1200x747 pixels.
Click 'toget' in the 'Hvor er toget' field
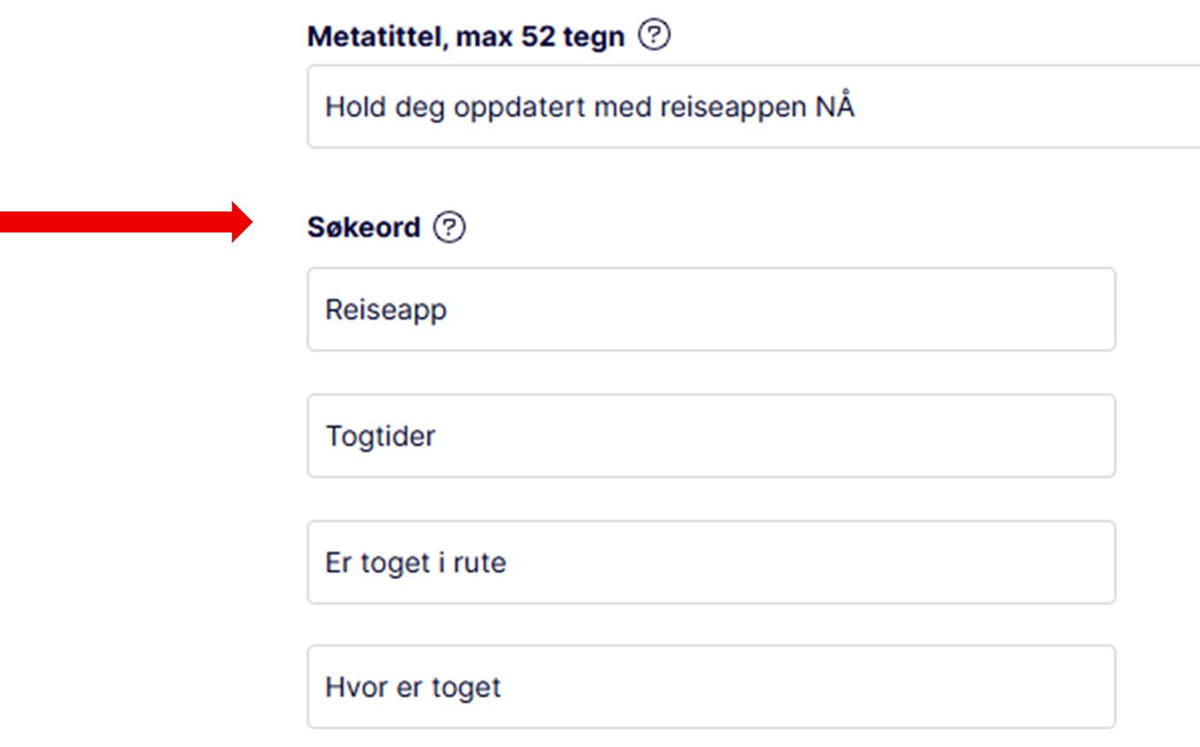click(x=466, y=688)
